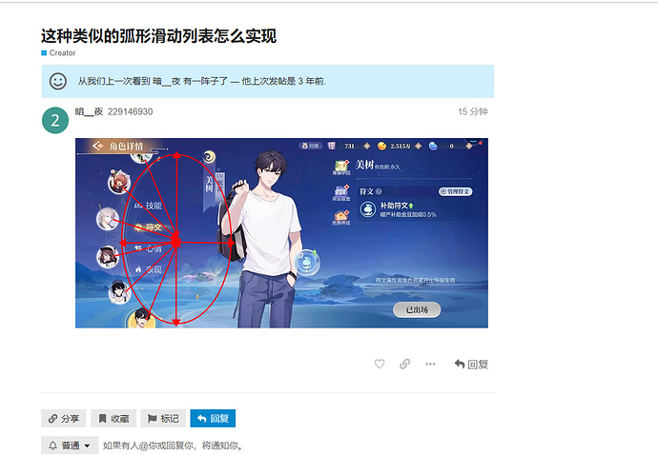Open post's more actions ellipsis
This screenshot has width=658, height=455.
click(430, 364)
